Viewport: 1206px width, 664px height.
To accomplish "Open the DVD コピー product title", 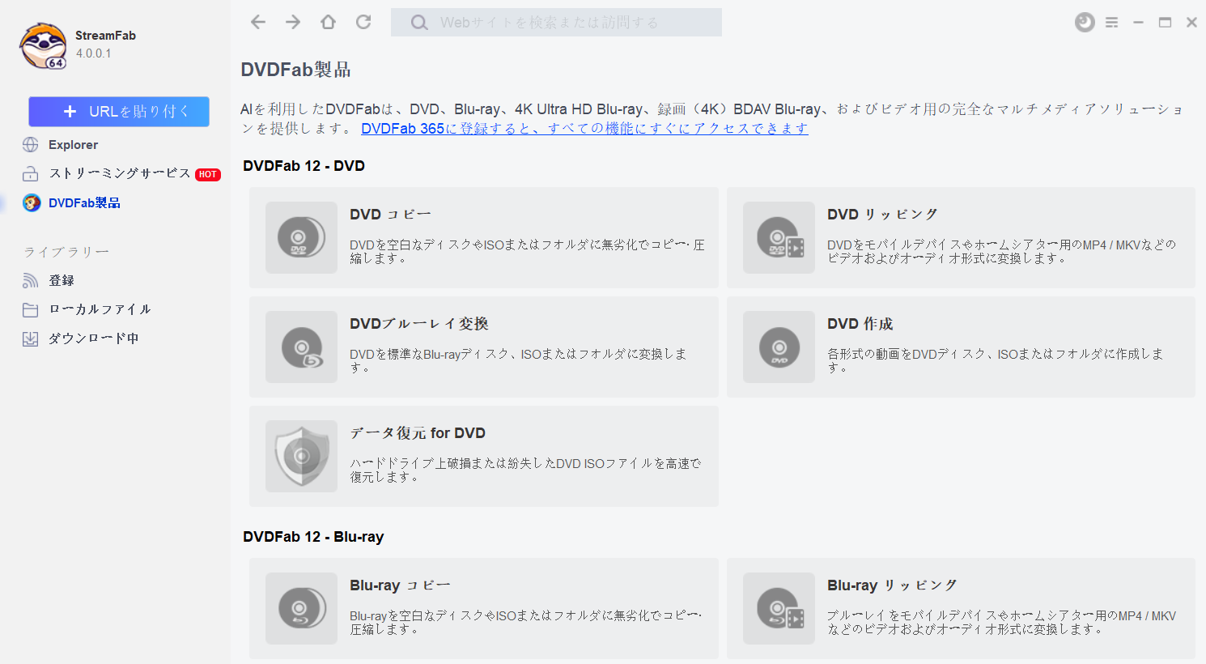I will pos(390,215).
